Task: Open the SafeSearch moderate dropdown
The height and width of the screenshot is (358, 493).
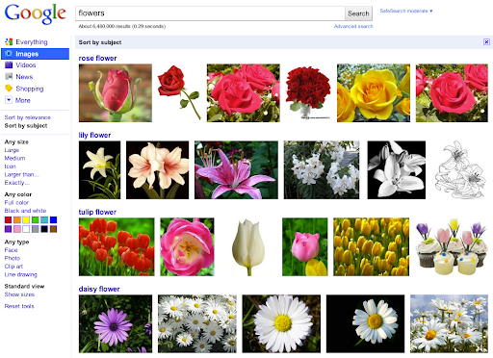Action: (406, 11)
